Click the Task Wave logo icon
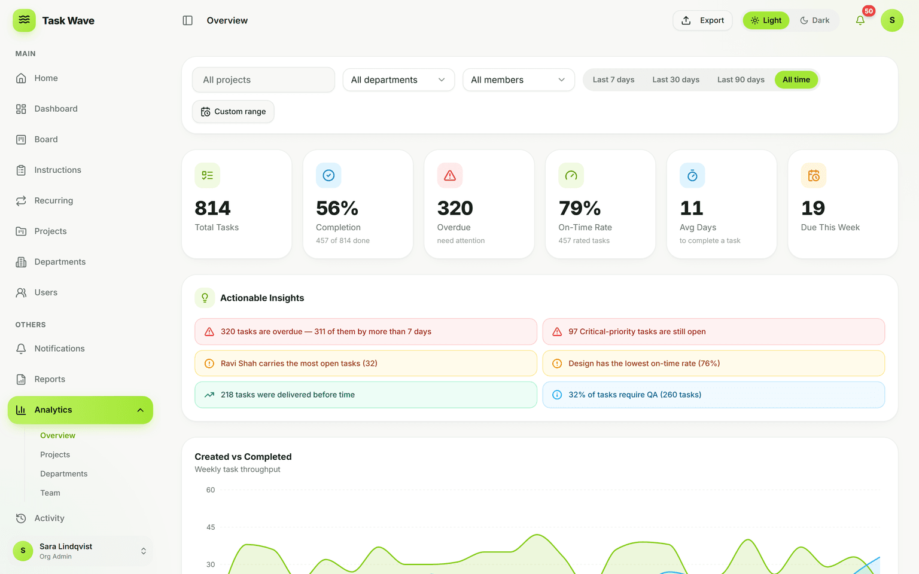The height and width of the screenshot is (574, 919). point(24,20)
